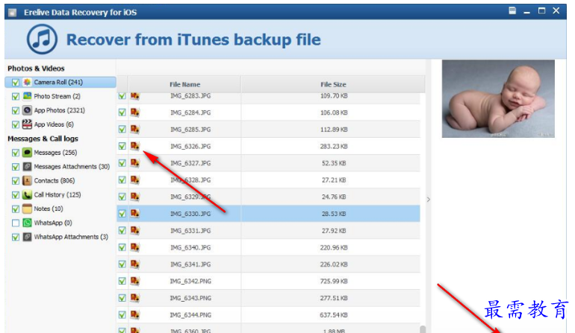
Task: Click the image icon of IMG_6342.PNG
Action: tap(135, 281)
